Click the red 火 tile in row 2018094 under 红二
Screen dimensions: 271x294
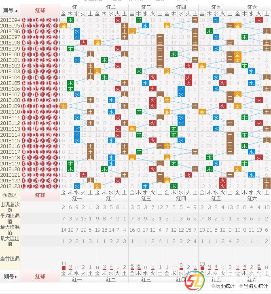coord(118,20)
